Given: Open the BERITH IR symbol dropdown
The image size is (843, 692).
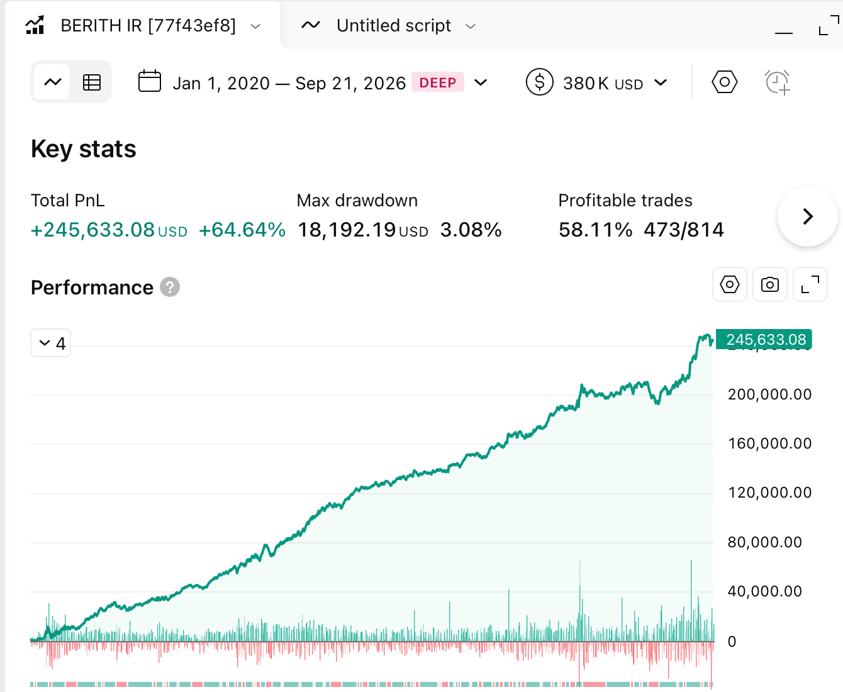Looking at the screenshot, I should click(x=255, y=26).
